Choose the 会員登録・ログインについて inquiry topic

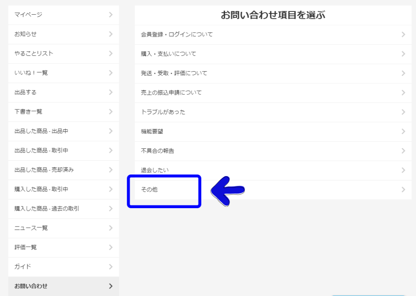pyautogui.click(x=177, y=35)
